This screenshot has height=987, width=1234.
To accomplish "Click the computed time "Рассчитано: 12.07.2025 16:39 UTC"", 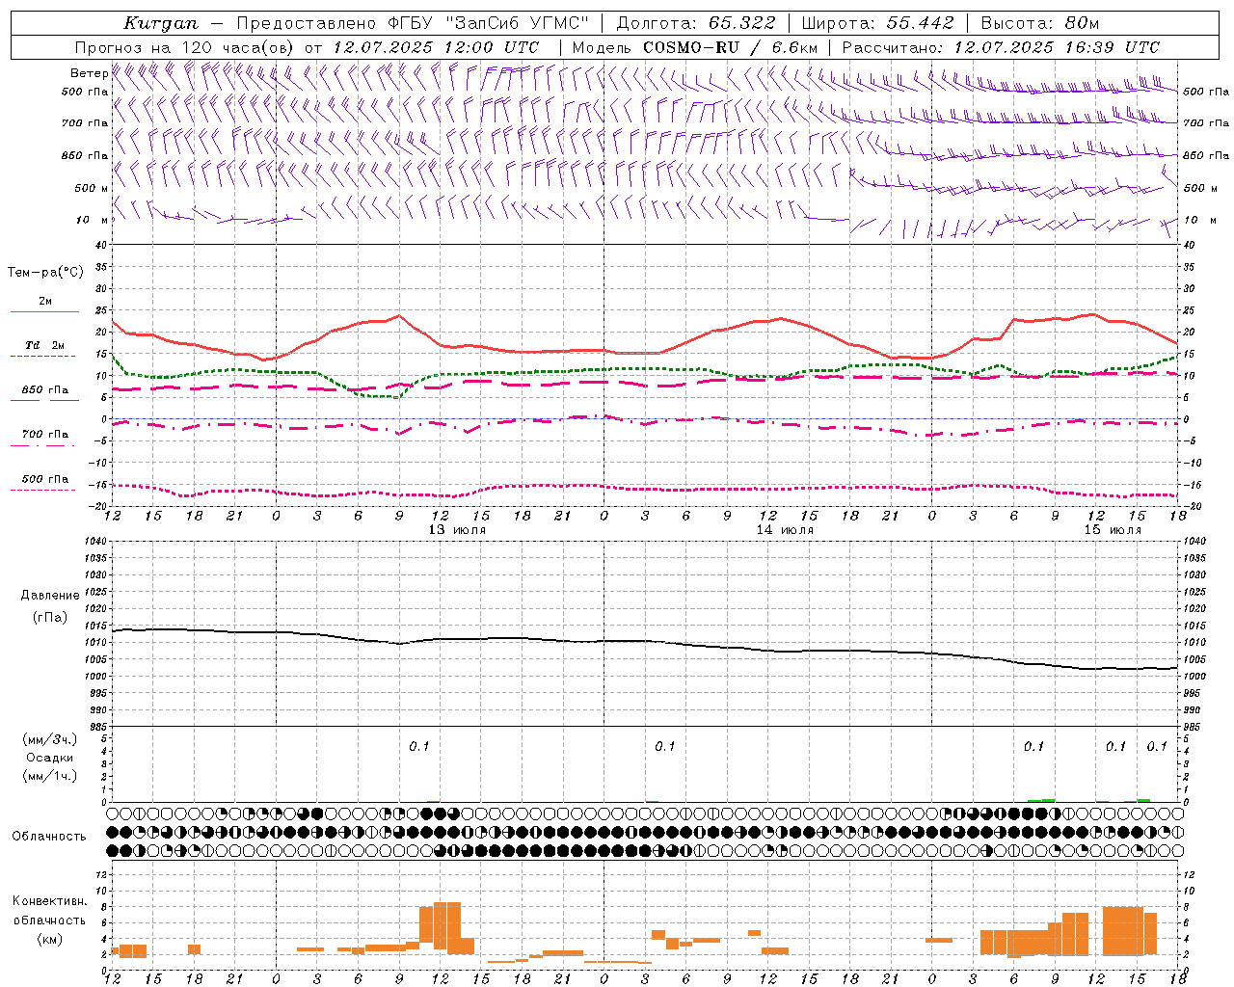I will [1001, 47].
